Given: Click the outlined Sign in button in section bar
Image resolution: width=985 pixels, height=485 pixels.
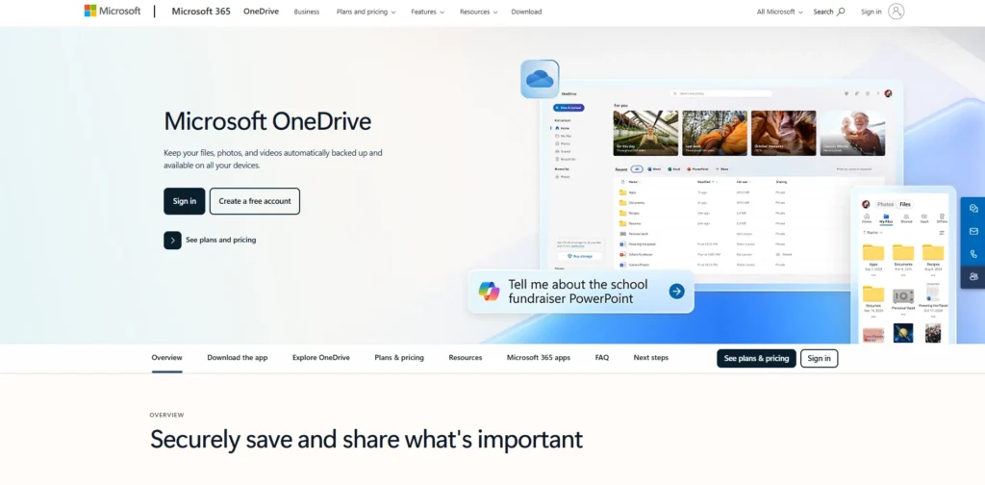Looking at the screenshot, I should pos(820,358).
